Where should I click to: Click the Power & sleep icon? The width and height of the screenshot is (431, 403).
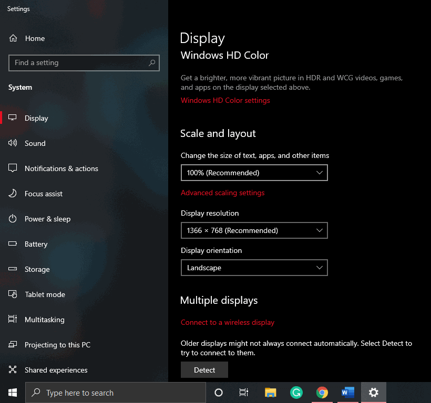(13, 219)
